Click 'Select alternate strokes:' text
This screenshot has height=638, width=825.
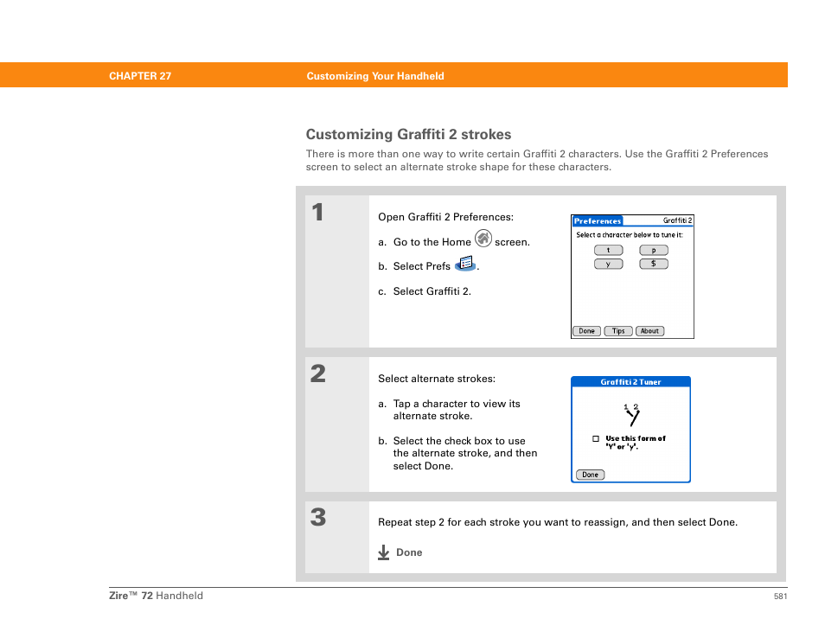click(x=437, y=379)
